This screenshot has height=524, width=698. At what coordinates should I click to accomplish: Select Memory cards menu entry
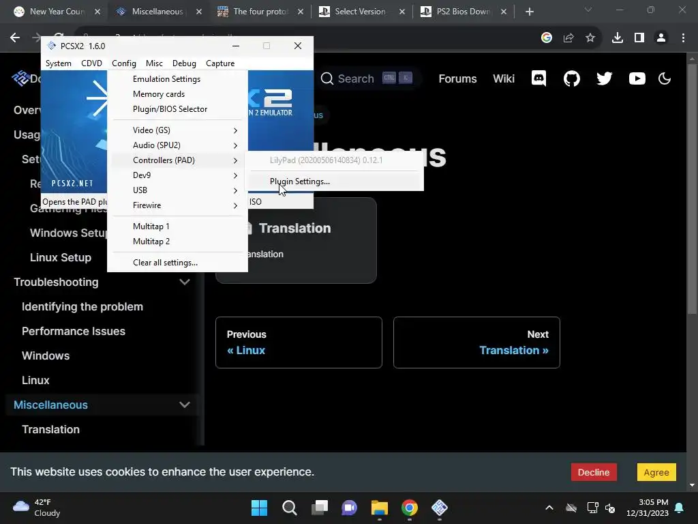[x=178, y=94]
